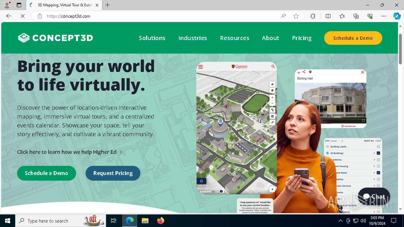Screen dimensions: 404x227
Task: Open the Industries menu
Action: point(193,38)
